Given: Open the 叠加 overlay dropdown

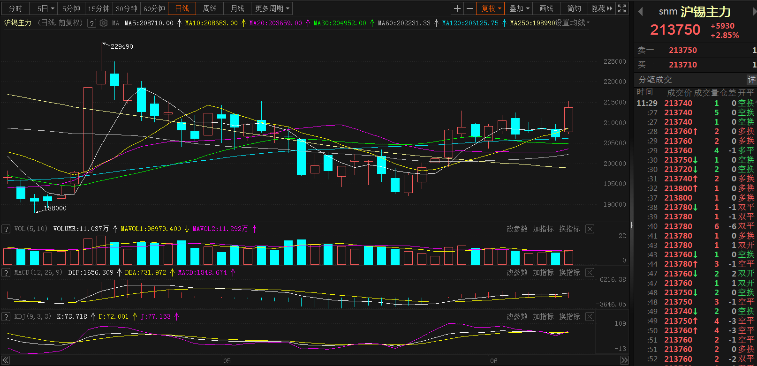Looking at the screenshot, I should pos(519,8).
